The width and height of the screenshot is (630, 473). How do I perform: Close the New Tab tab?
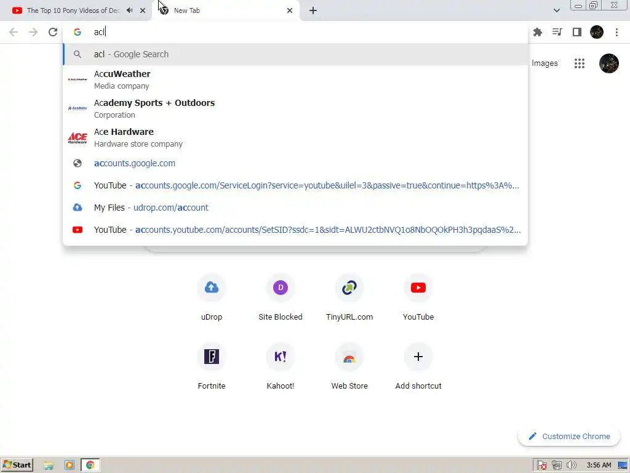point(290,10)
